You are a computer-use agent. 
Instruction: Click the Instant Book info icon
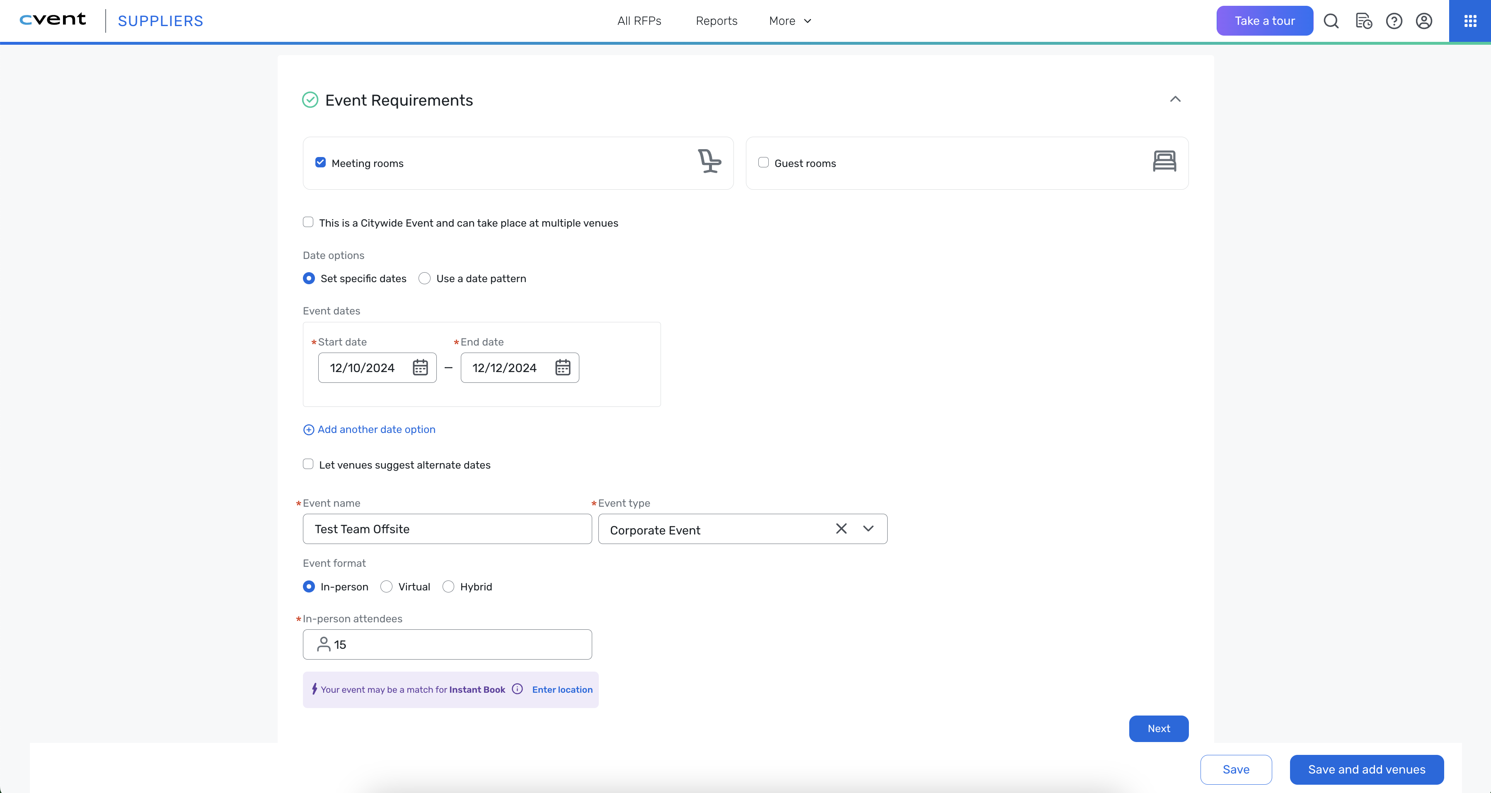click(x=518, y=689)
